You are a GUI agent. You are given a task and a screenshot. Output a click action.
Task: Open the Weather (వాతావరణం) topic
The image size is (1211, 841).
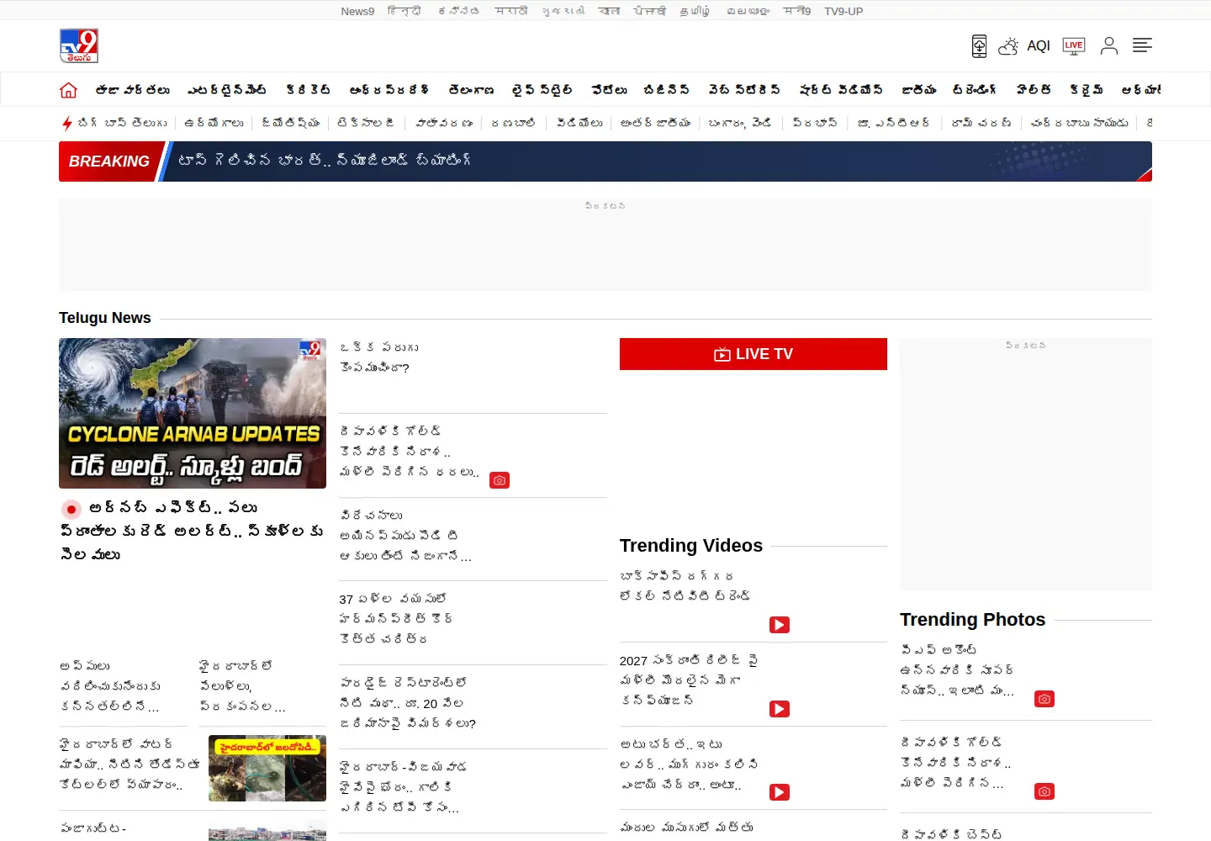444,123
